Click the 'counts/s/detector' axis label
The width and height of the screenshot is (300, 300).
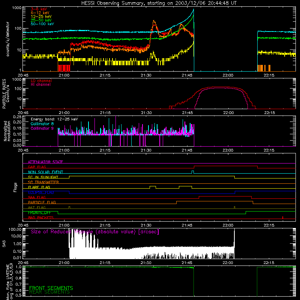coord(7,39)
